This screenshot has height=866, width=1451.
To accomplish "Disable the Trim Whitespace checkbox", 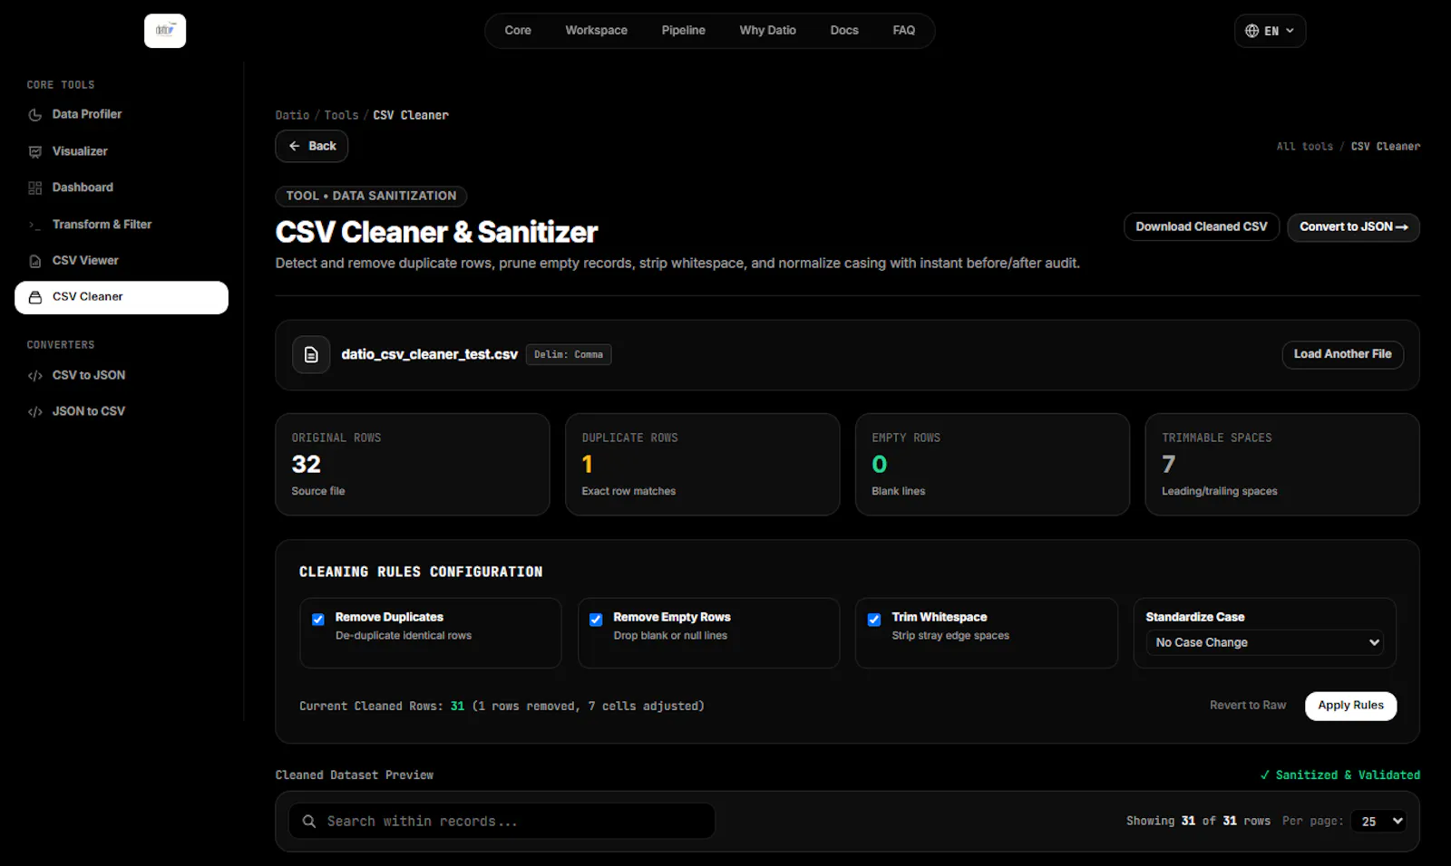I will pos(874,620).
